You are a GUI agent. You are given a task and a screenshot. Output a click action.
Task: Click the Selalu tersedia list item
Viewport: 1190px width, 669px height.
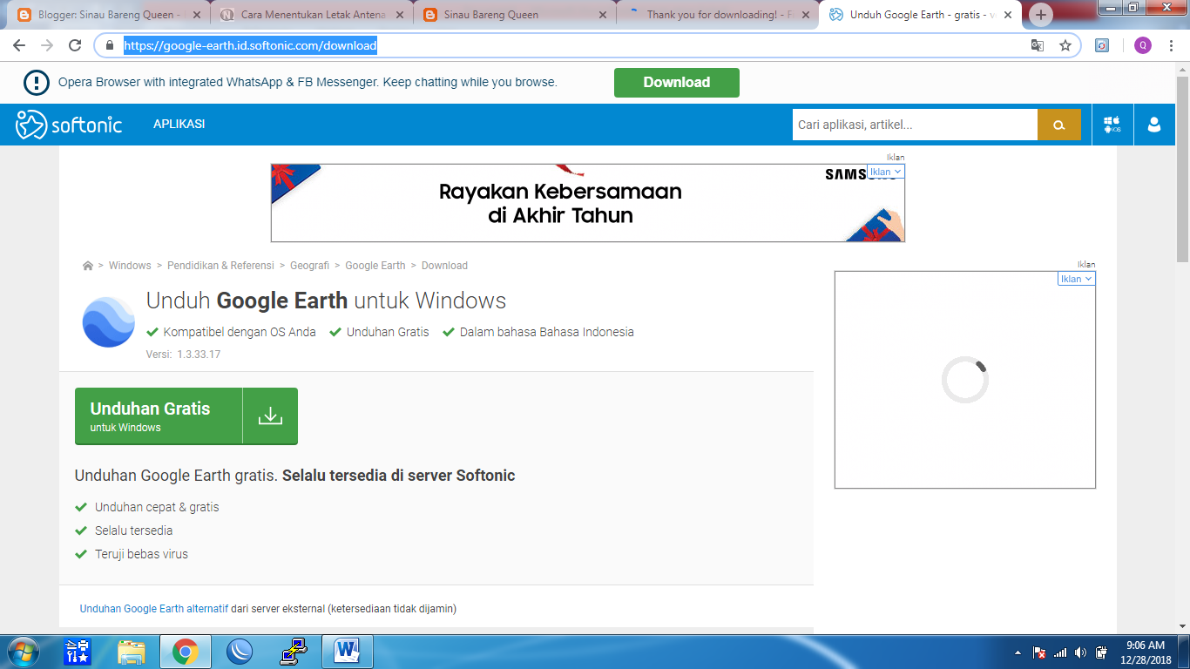coord(134,530)
